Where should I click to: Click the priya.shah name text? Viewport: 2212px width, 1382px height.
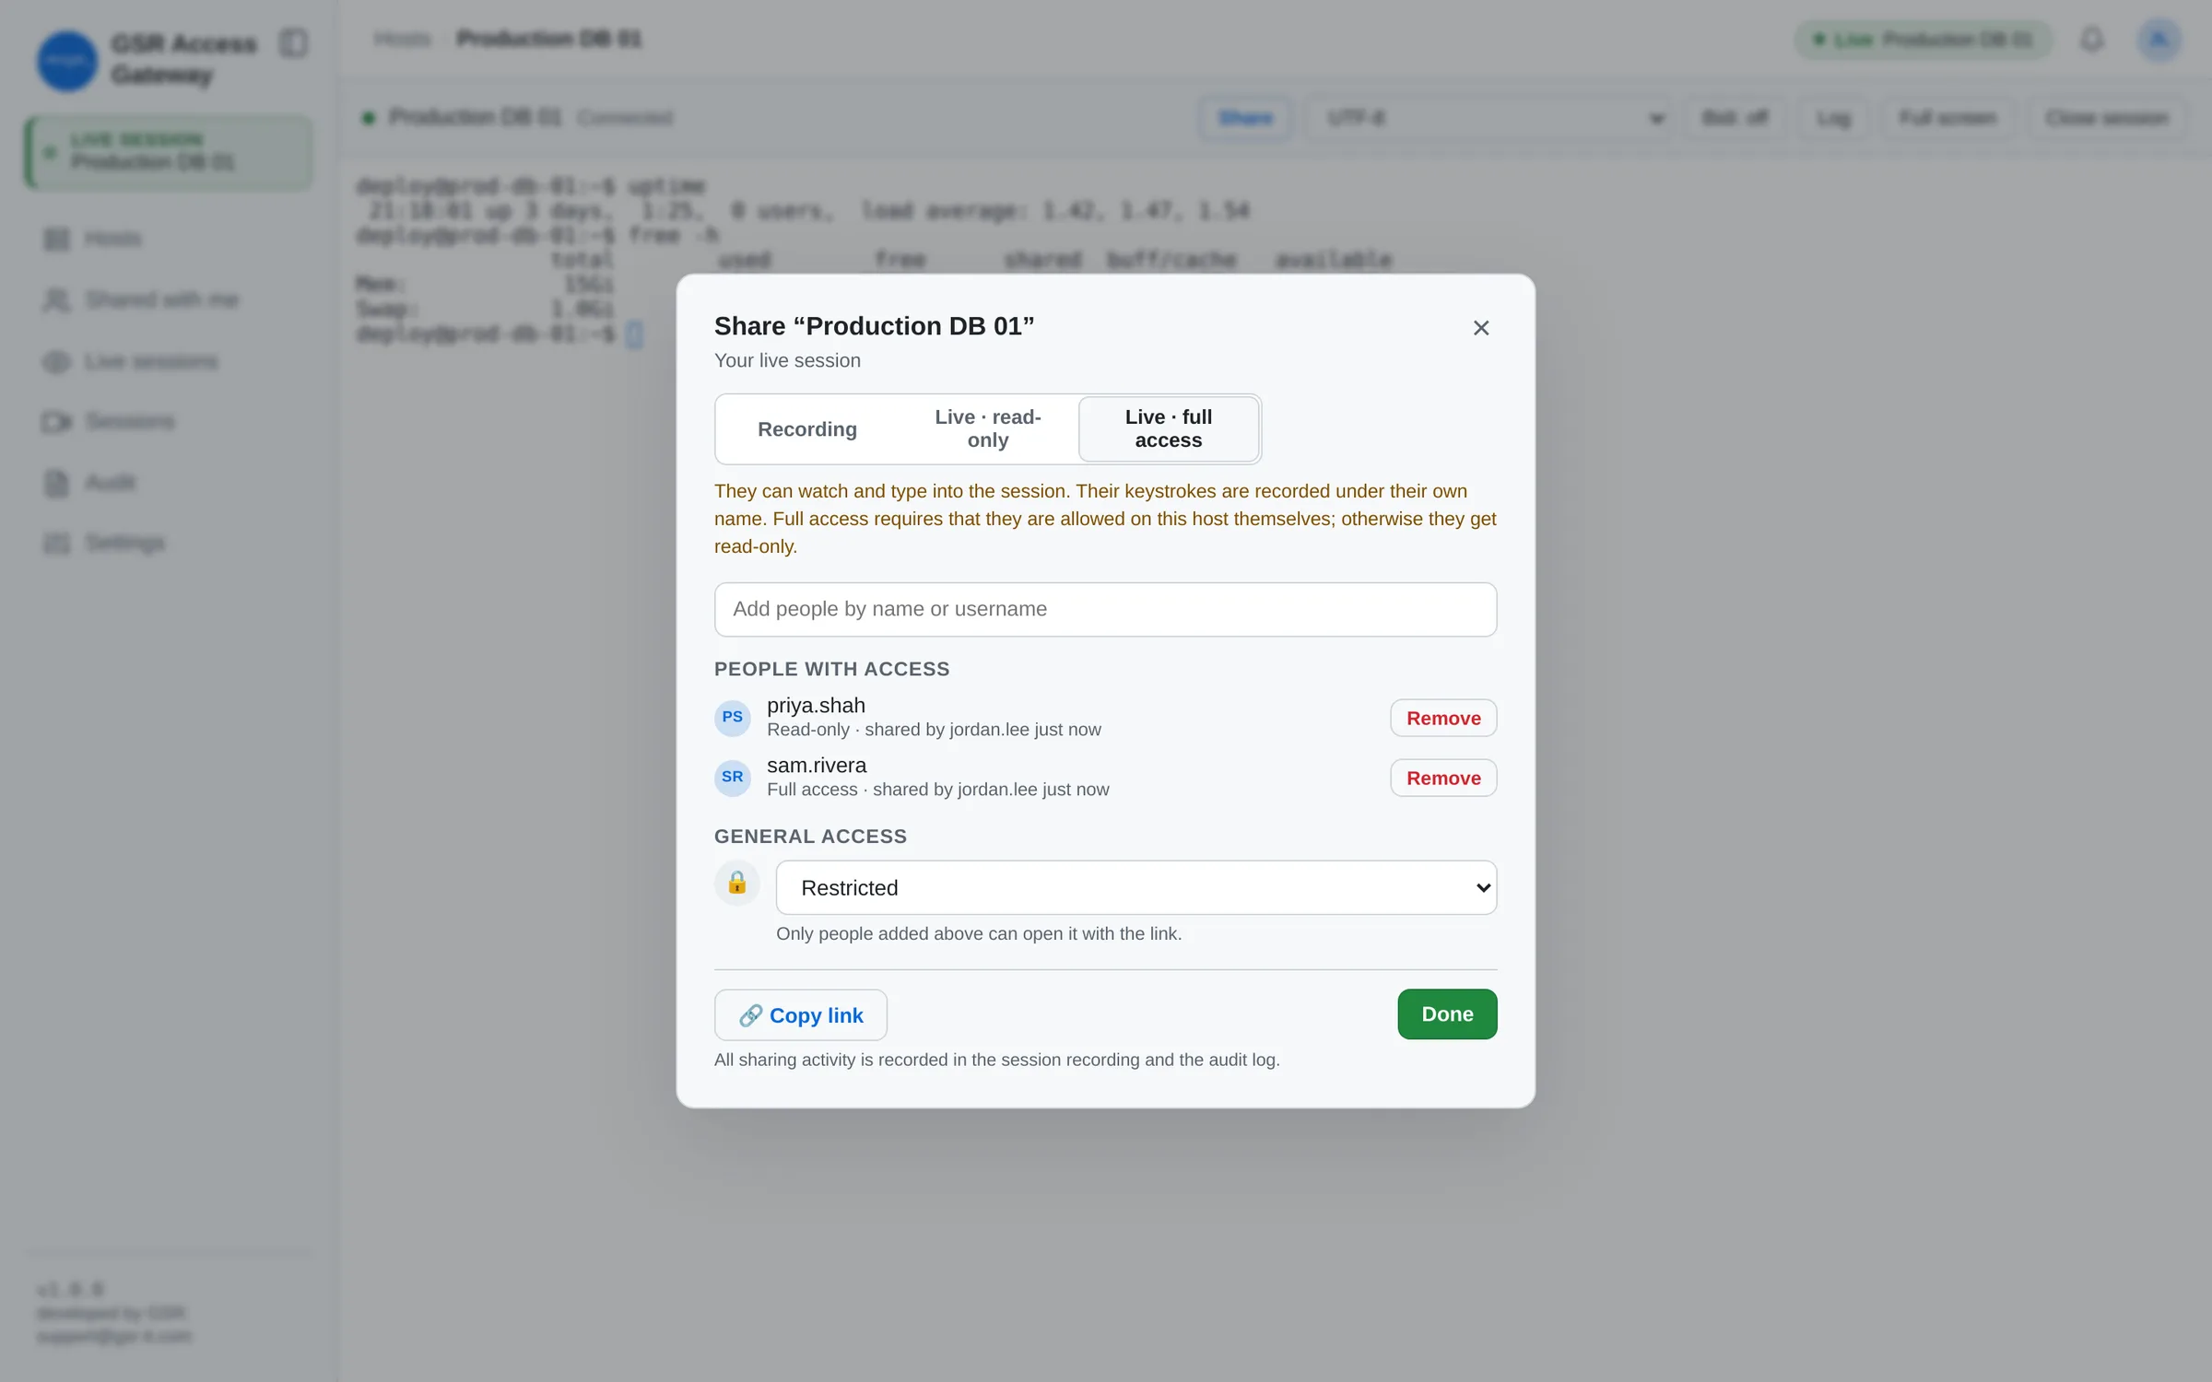816,706
